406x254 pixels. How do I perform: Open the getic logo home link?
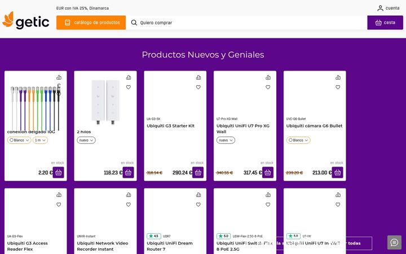pos(25,20)
